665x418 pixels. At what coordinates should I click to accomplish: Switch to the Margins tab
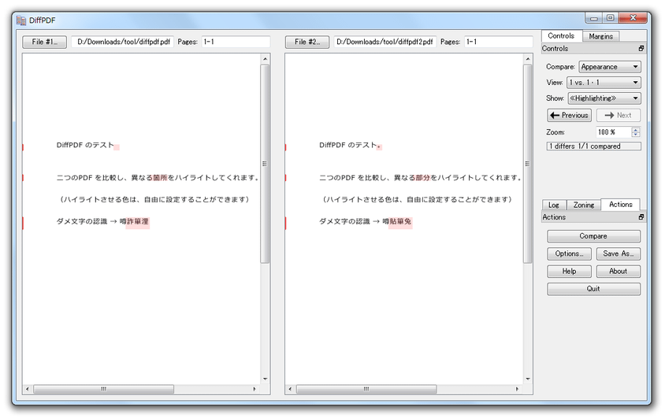pyautogui.click(x=601, y=36)
